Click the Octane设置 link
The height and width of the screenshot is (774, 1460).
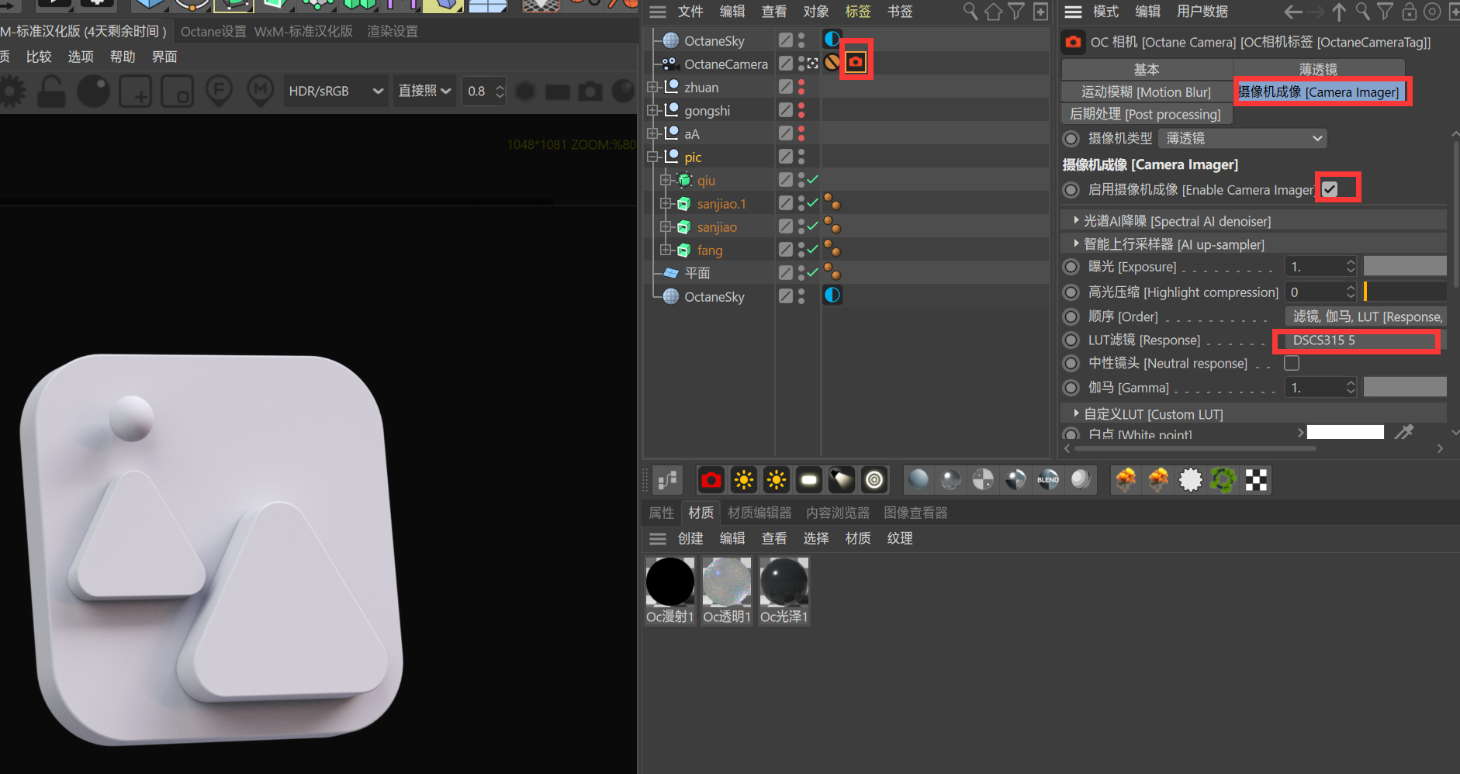[x=213, y=32]
